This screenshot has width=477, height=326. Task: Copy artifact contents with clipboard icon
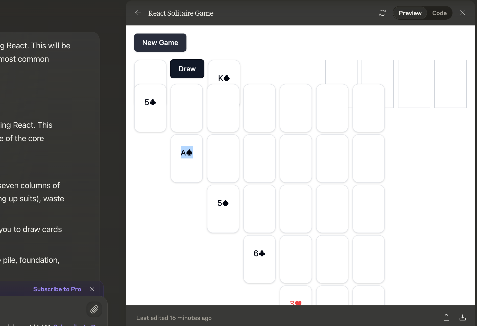[446, 317]
